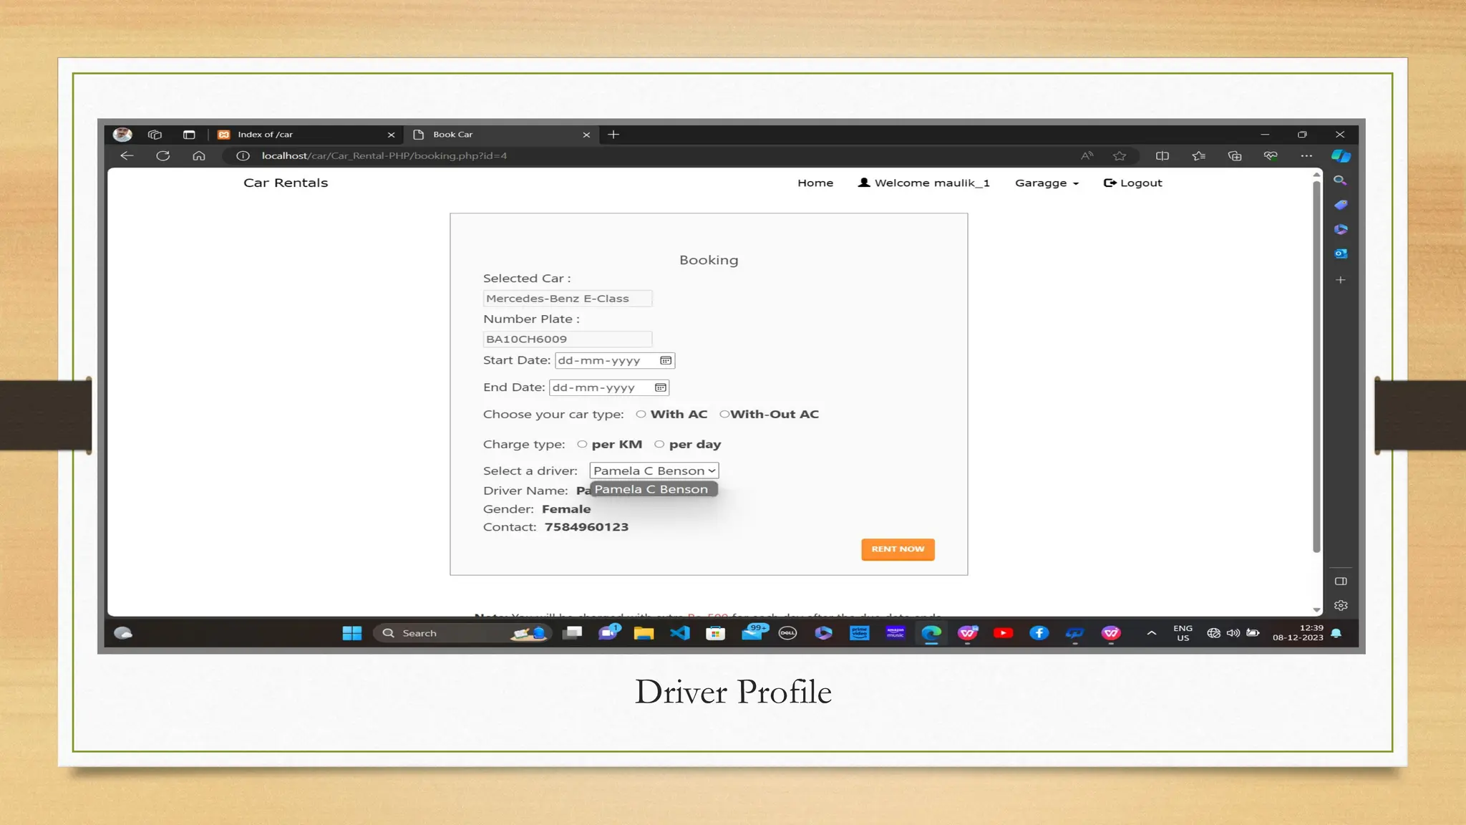Choose per KM charge type
The image size is (1466, 825).
click(582, 444)
